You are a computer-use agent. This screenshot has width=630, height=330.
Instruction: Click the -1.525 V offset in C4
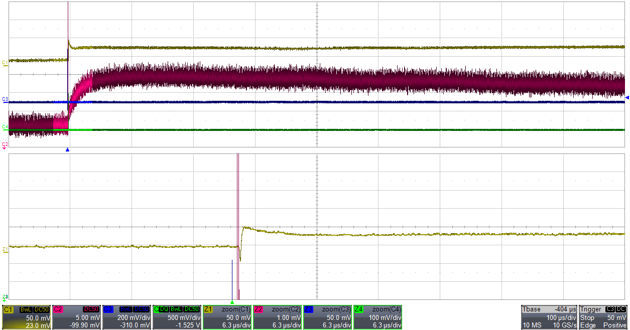[189, 325]
